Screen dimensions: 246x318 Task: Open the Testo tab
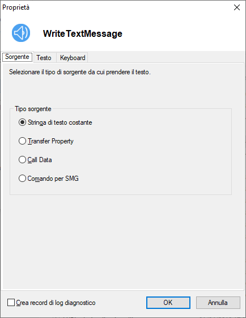(44, 58)
